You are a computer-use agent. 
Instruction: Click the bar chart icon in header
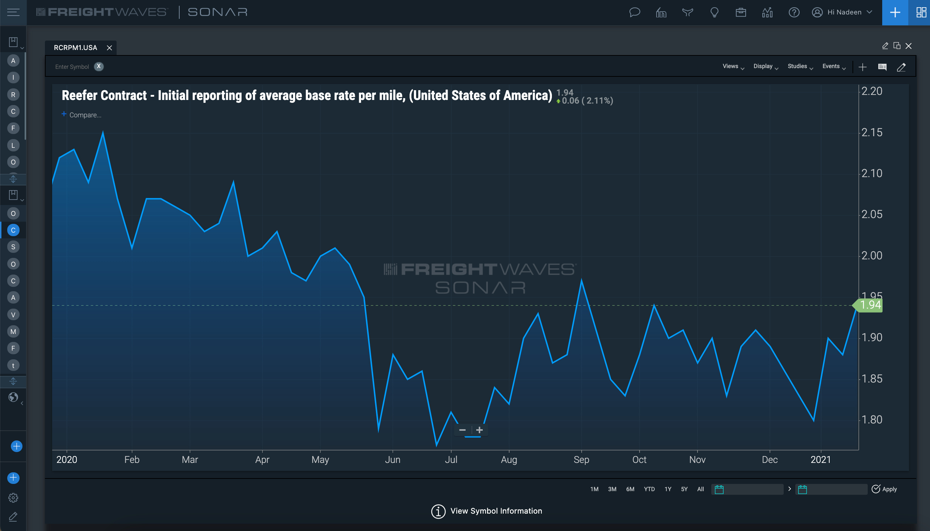point(767,12)
